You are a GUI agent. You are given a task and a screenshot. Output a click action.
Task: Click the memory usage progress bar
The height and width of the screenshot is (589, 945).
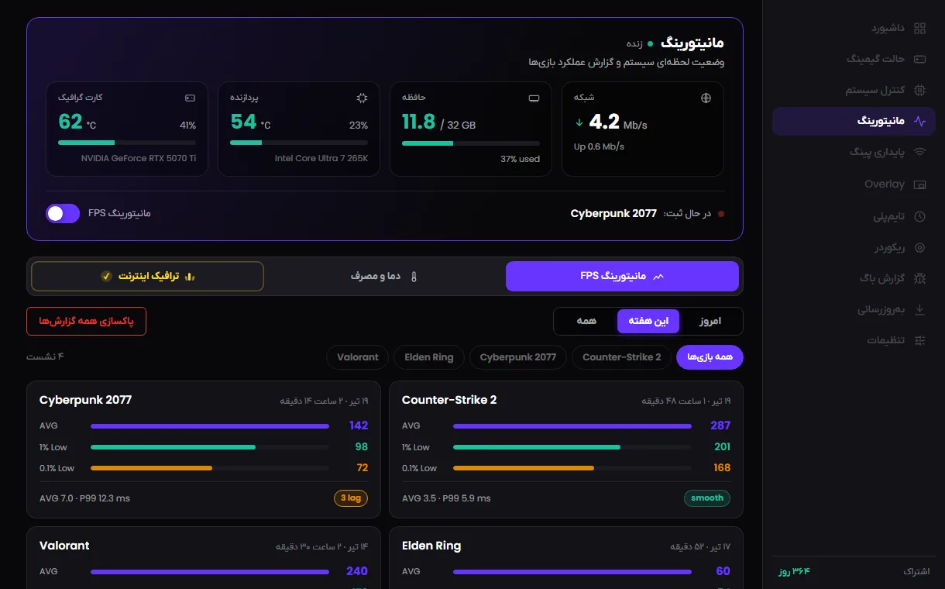pos(471,143)
